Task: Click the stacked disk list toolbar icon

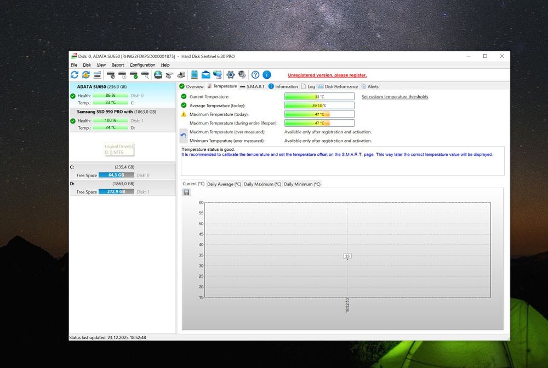Action: (98, 75)
